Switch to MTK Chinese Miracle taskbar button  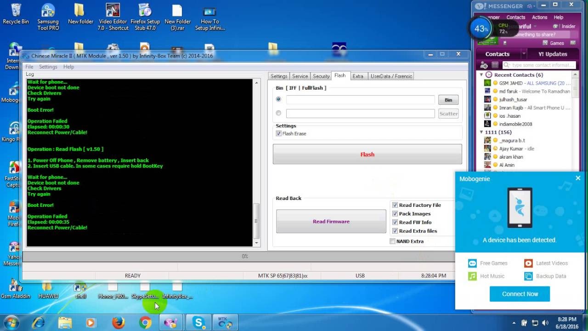click(226, 323)
